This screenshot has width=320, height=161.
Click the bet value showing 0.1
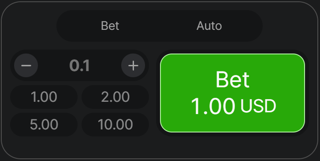[80, 65]
